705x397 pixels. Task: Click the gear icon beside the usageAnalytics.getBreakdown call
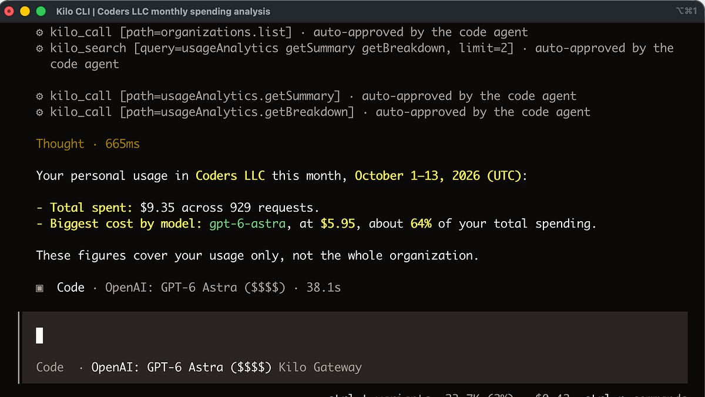coord(39,112)
